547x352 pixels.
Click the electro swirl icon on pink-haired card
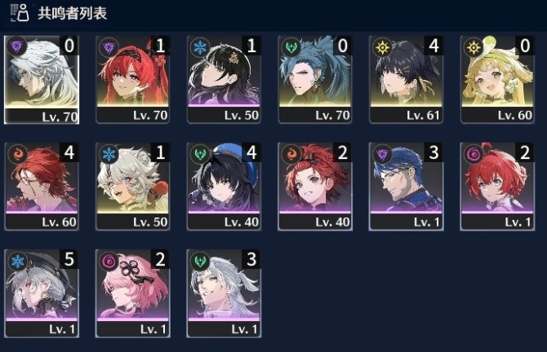(109, 261)
